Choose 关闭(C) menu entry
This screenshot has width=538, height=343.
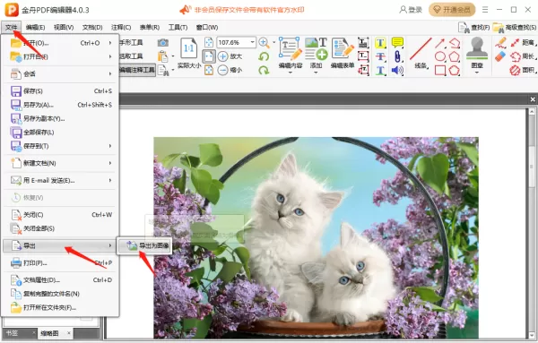(61, 215)
